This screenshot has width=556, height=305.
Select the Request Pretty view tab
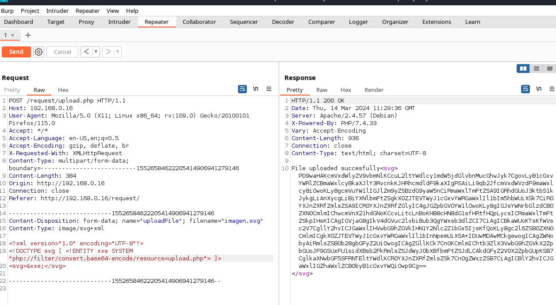pos(12,90)
